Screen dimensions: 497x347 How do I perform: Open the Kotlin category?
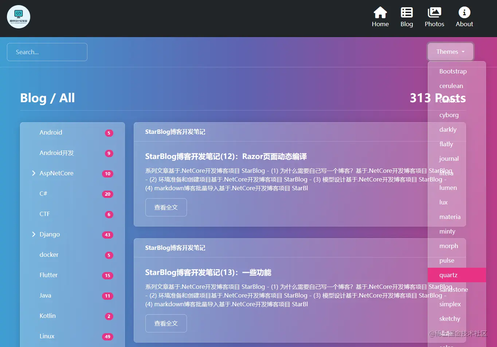tap(47, 316)
